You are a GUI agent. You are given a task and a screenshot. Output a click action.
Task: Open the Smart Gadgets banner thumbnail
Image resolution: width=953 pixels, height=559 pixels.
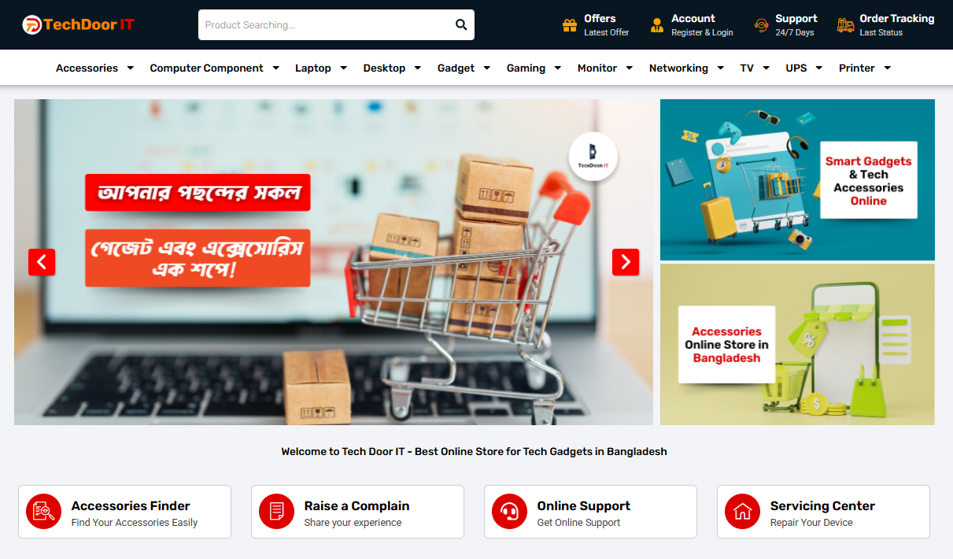797,180
